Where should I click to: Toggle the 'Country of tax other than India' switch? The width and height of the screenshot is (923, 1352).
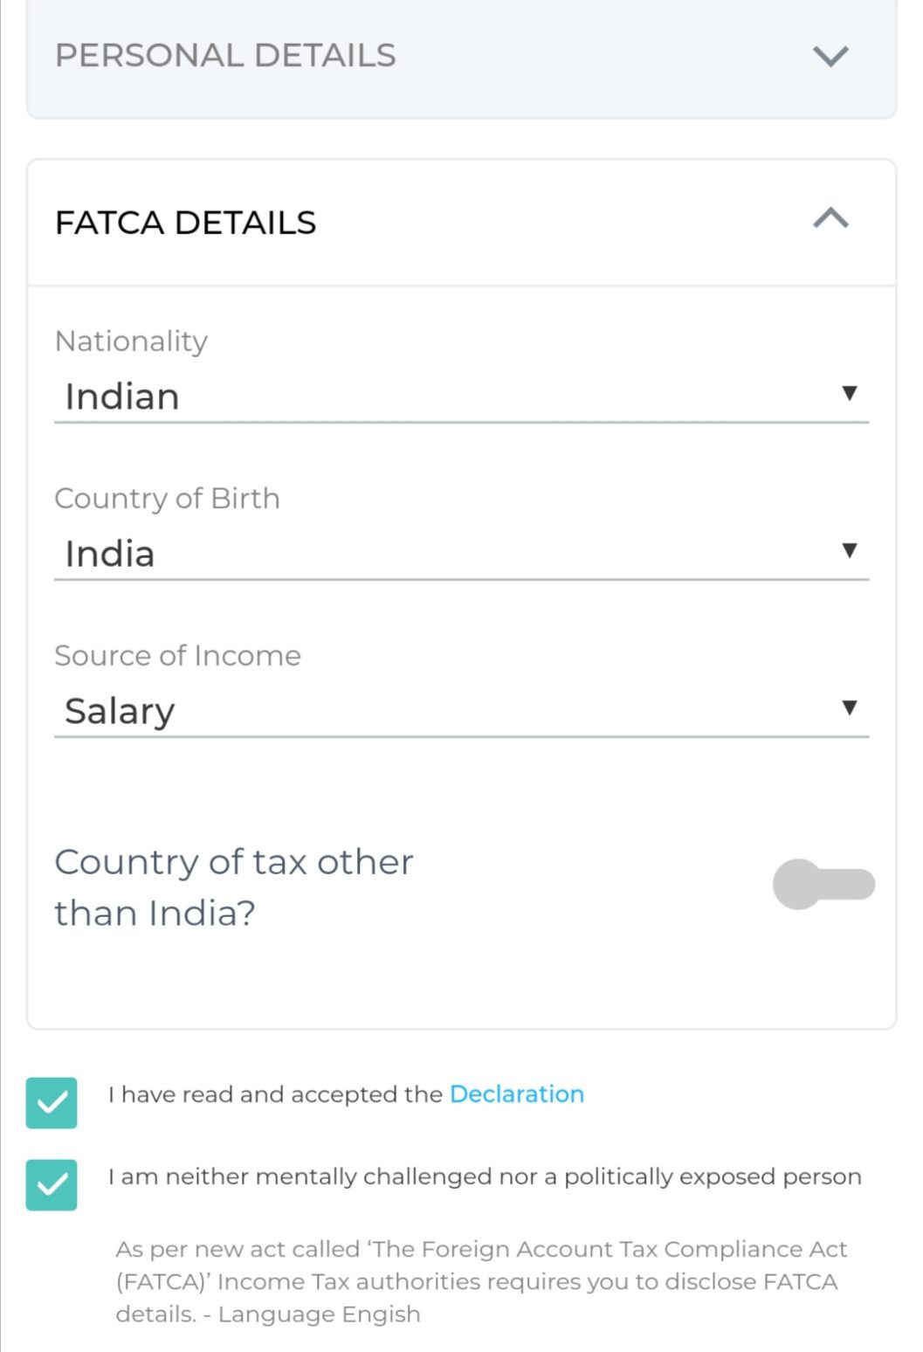pyautogui.click(x=823, y=884)
